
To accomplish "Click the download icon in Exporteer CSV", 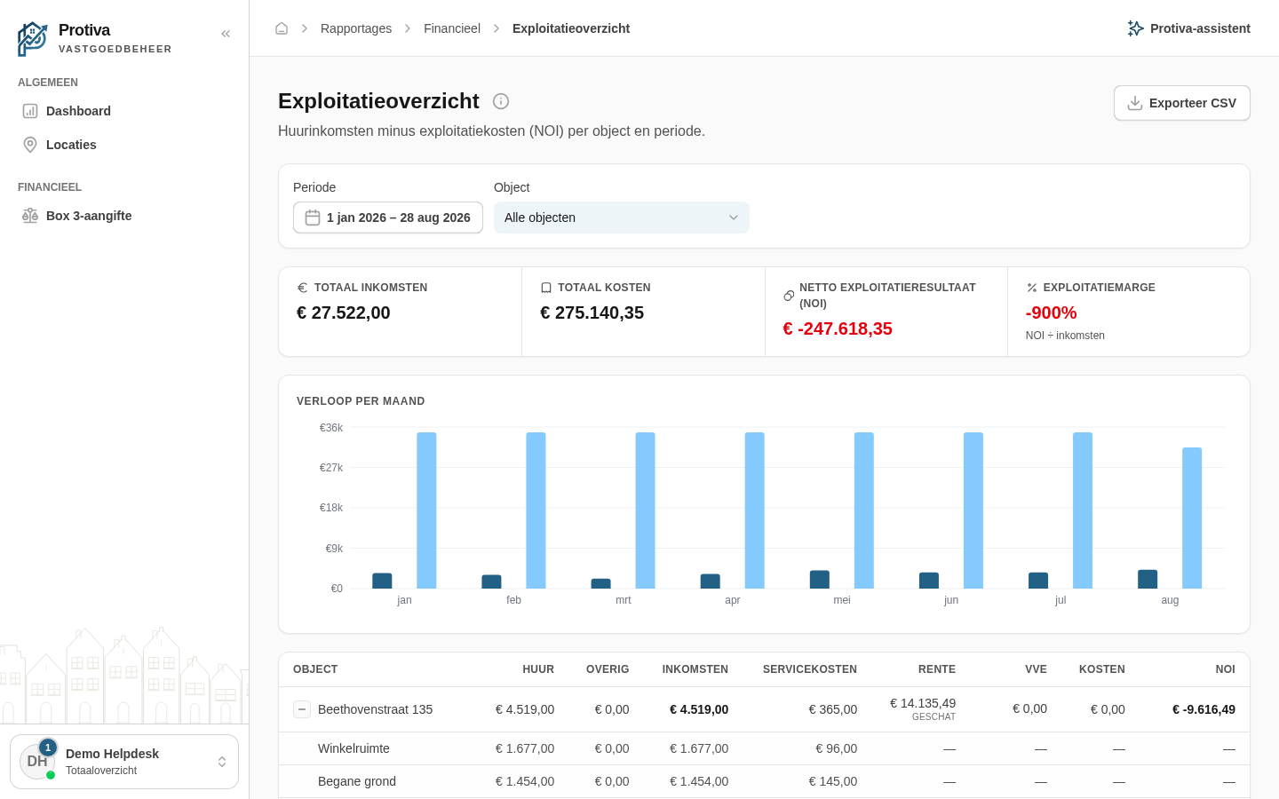I will pos(1135,103).
